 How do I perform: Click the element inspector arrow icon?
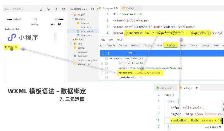[x=100, y=45]
